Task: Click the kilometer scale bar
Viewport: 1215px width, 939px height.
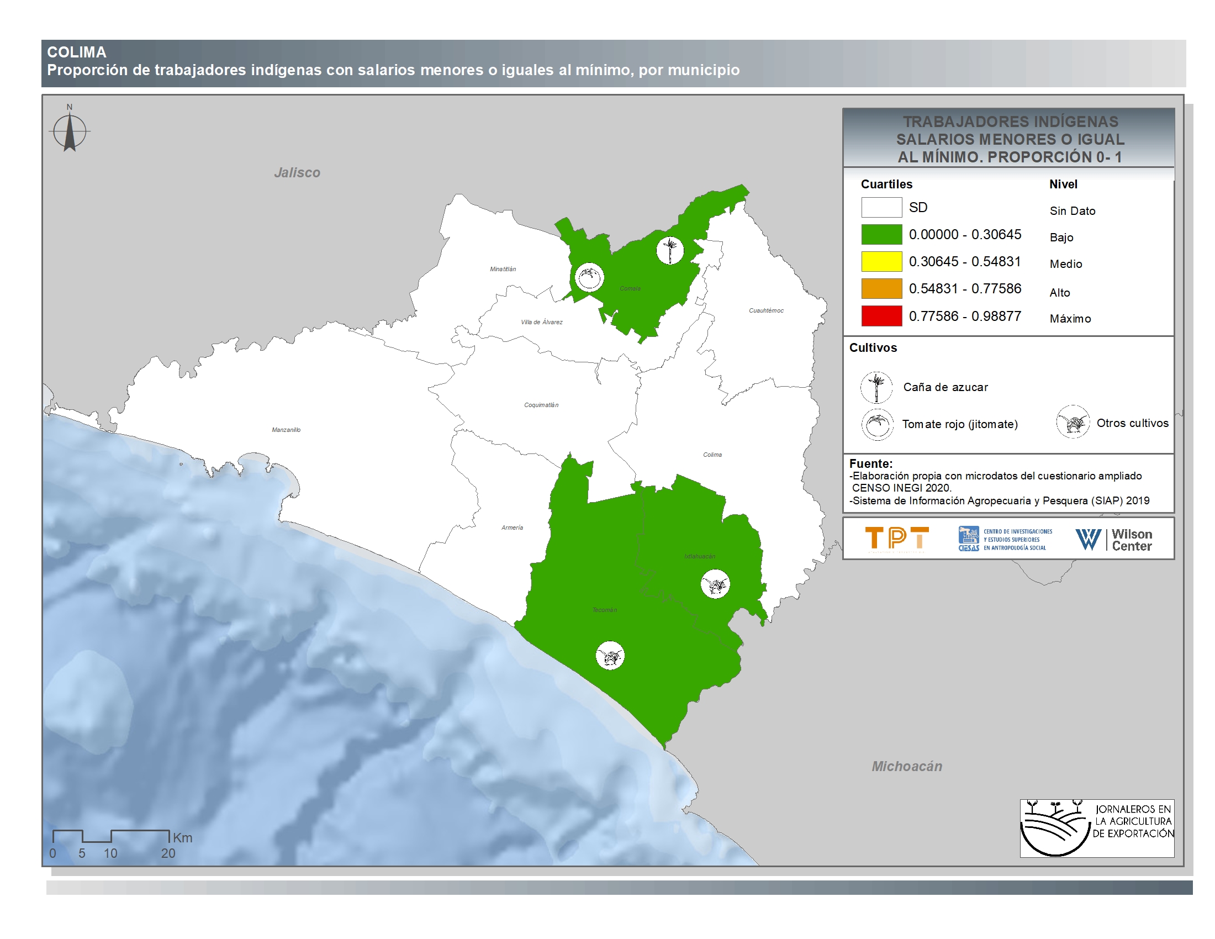Action: click(x=111, y=836)
